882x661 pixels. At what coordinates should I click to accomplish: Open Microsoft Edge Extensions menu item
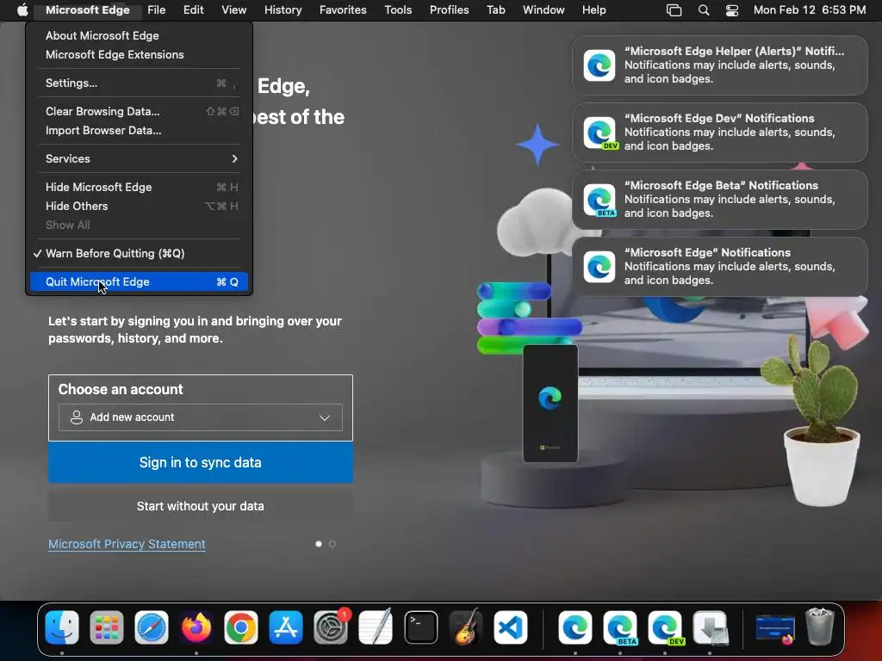tap(139, 54)
